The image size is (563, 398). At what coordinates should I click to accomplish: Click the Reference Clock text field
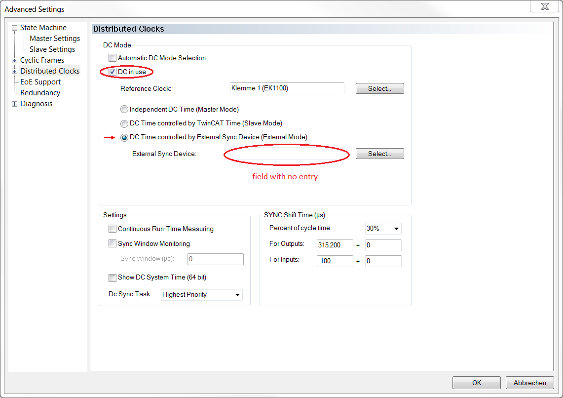(x=287, y=88)
